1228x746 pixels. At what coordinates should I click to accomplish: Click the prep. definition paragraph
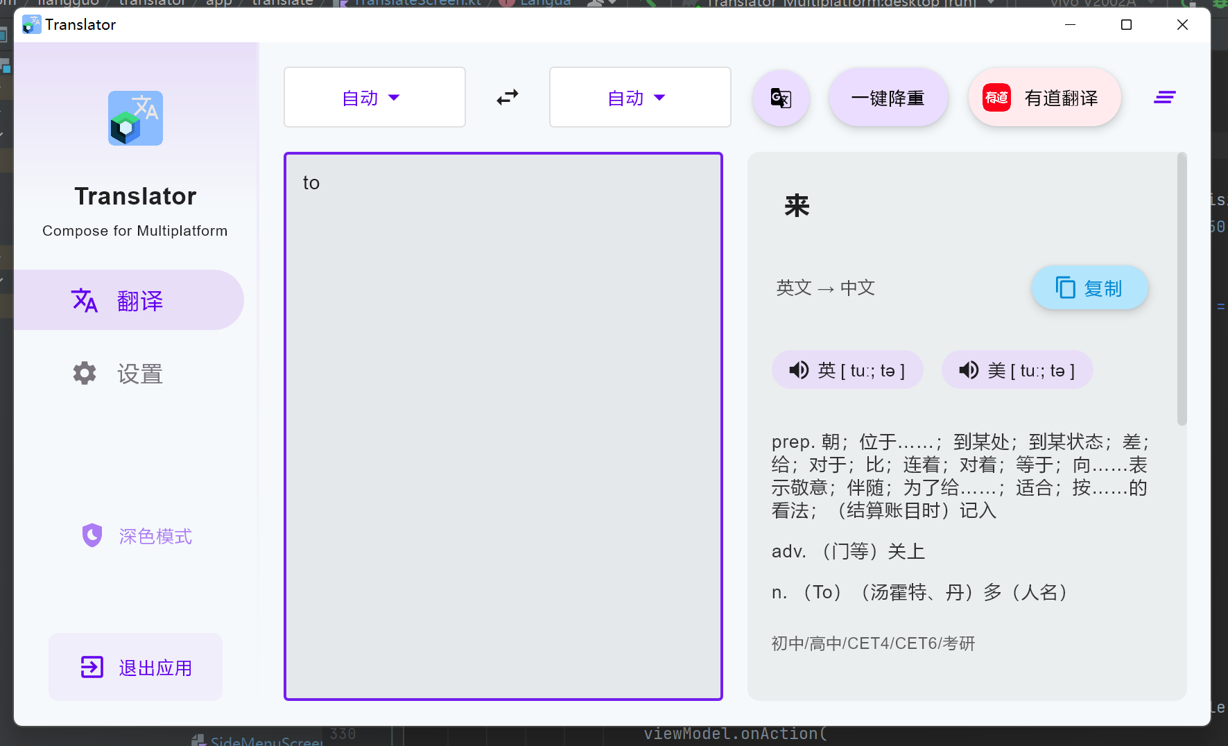[x=960, y=476]
